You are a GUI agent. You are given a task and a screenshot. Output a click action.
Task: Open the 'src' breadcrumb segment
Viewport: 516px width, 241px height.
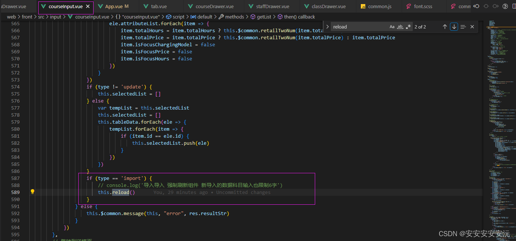pos(41,17)
